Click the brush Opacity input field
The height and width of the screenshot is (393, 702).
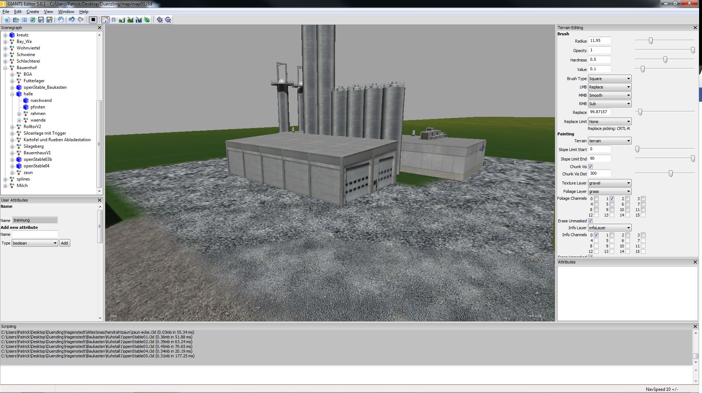600,50
